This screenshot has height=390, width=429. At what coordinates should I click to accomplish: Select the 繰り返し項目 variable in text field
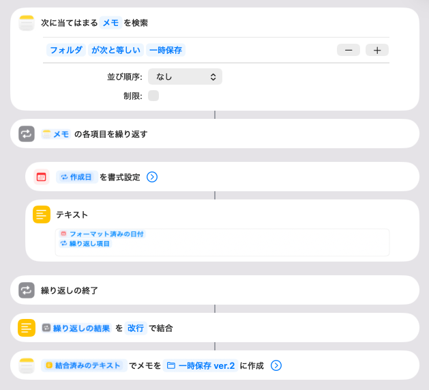click(86, 244)
